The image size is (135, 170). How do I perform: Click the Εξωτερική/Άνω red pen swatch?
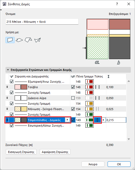coord(89,82)
